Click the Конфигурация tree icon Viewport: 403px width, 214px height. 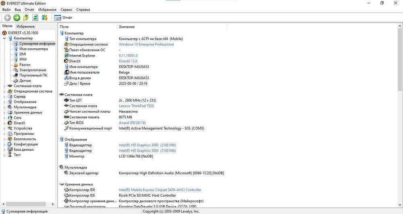[10, 144]
